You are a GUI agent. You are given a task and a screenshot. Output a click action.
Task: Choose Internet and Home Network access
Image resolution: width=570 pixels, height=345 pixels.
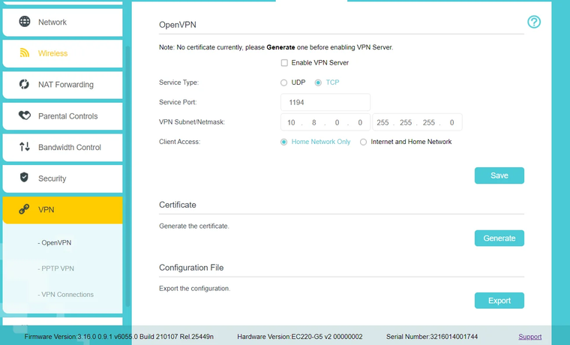click(363, 142)
